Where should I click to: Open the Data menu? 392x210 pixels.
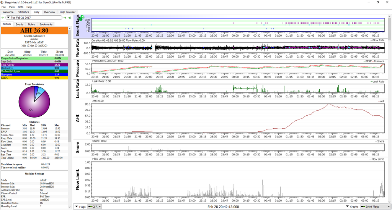click(x=20, y=7)
